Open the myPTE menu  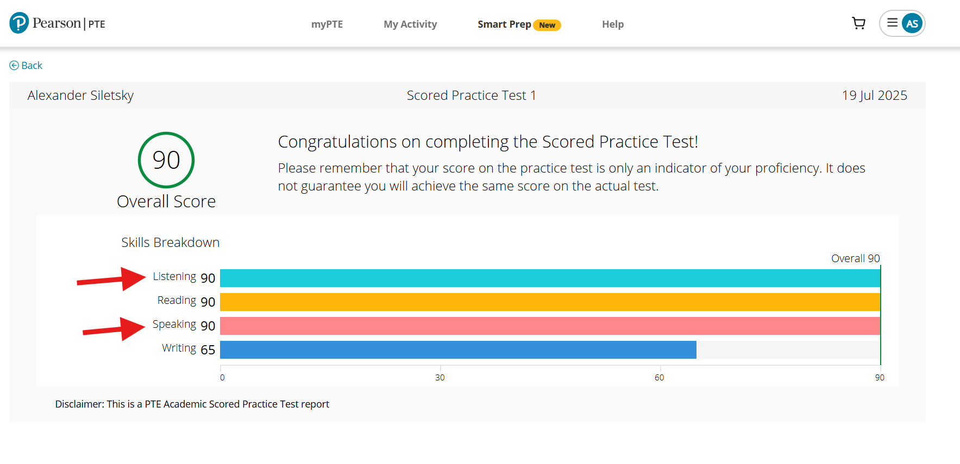(327, 24)
